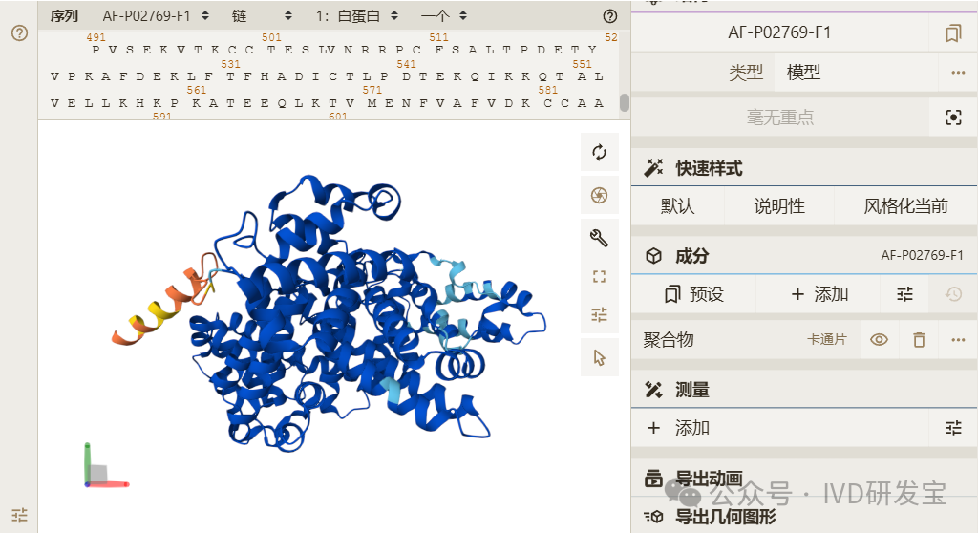Click the reset camera icon in viewport
Viewport: 978px width, 533px height.
[x=599, y=152]
